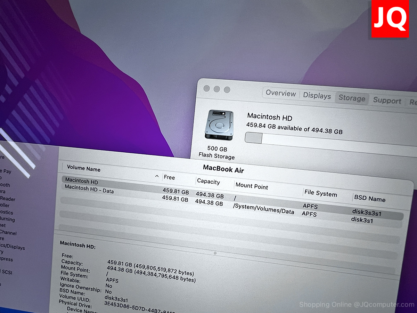417x313 pixels.
Task: Click the APFS value in the details pane
Action: pos(112,280)
